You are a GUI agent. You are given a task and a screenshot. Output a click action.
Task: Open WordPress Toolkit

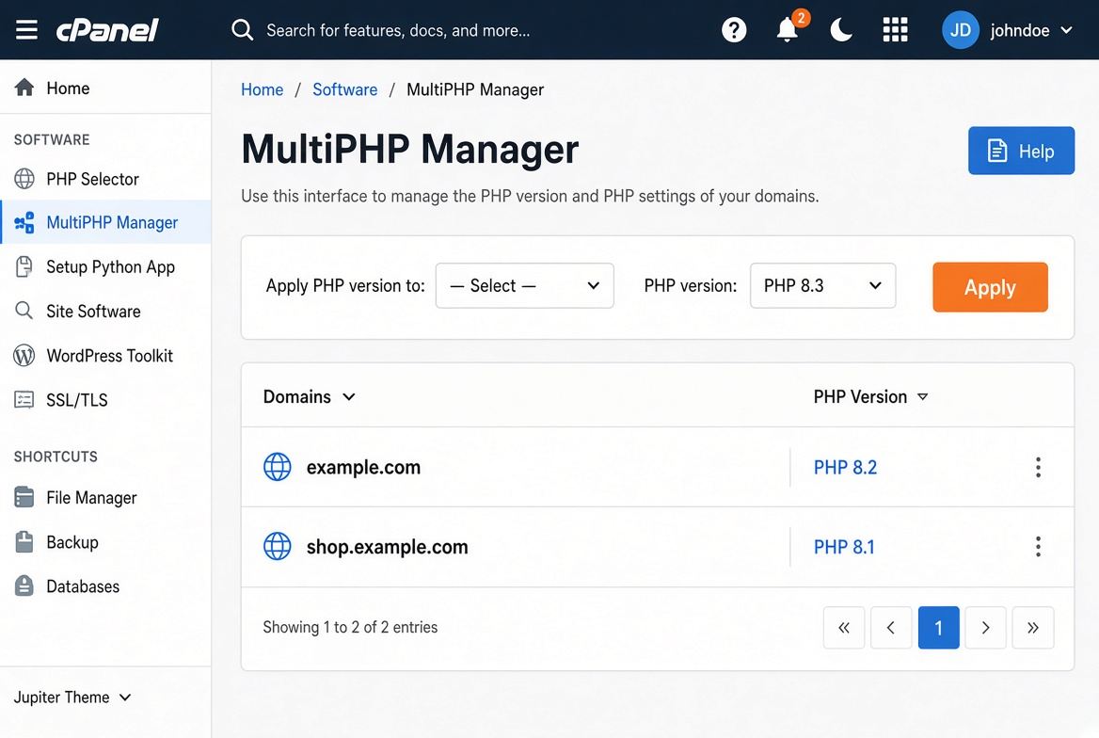[105, 356]
